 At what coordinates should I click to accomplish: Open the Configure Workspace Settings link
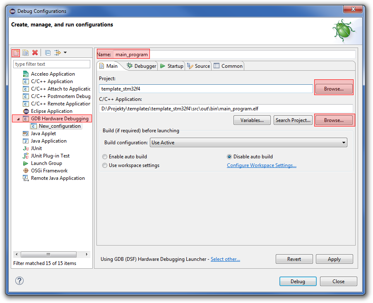tap(261, 165)
